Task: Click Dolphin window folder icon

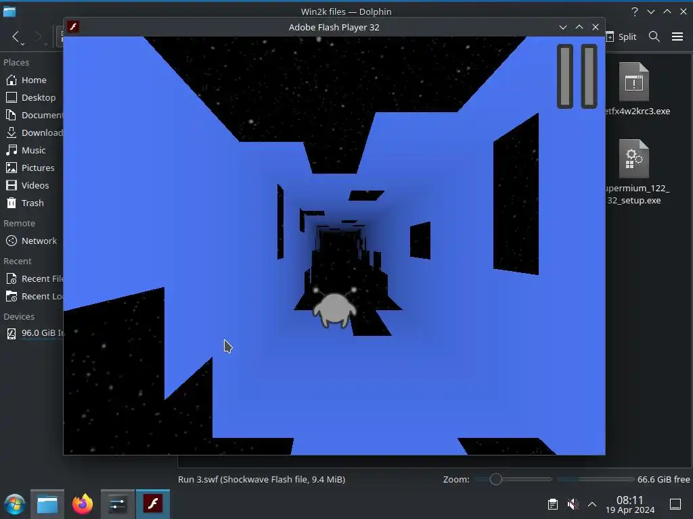Action: [x=9, y=12]
